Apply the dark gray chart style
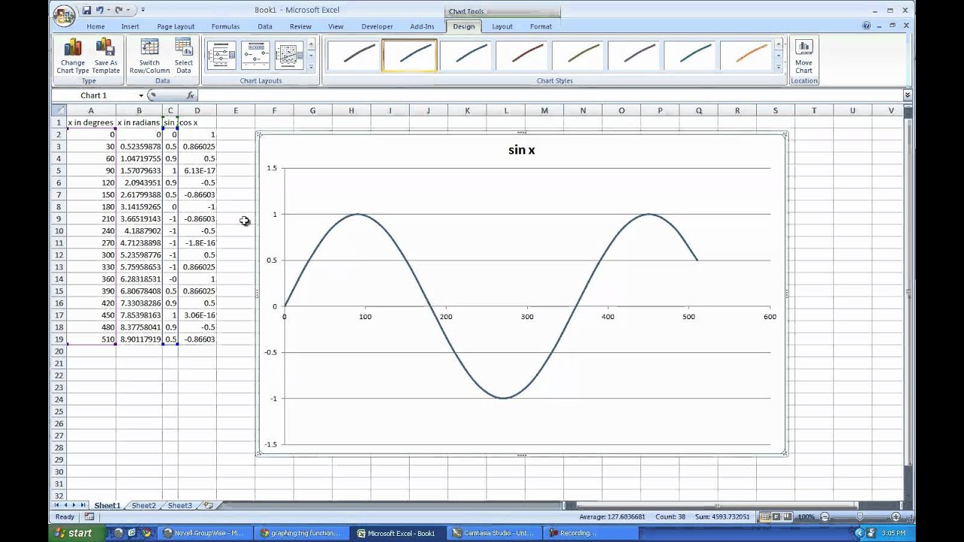This screenshot has width=964, height=542. 352,56
